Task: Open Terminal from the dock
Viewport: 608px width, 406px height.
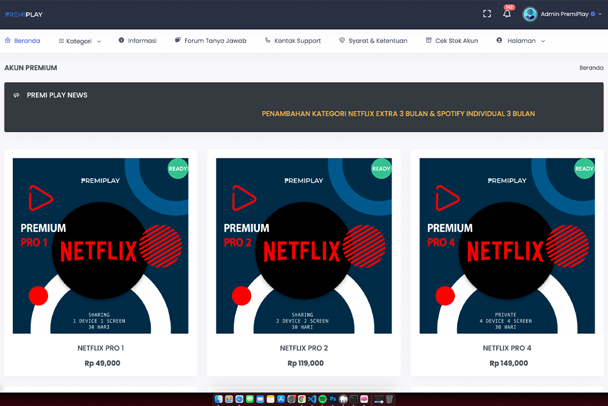Action: 354,399
